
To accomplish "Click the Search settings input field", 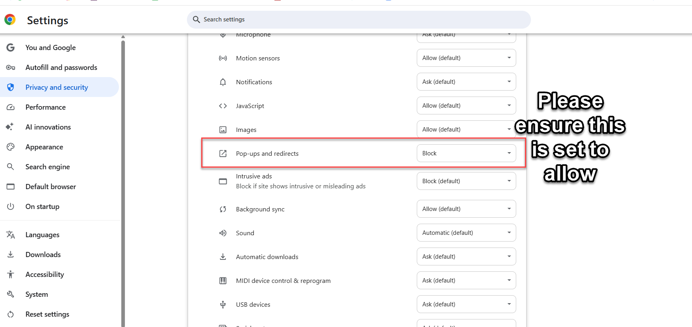I will (359, 19).
